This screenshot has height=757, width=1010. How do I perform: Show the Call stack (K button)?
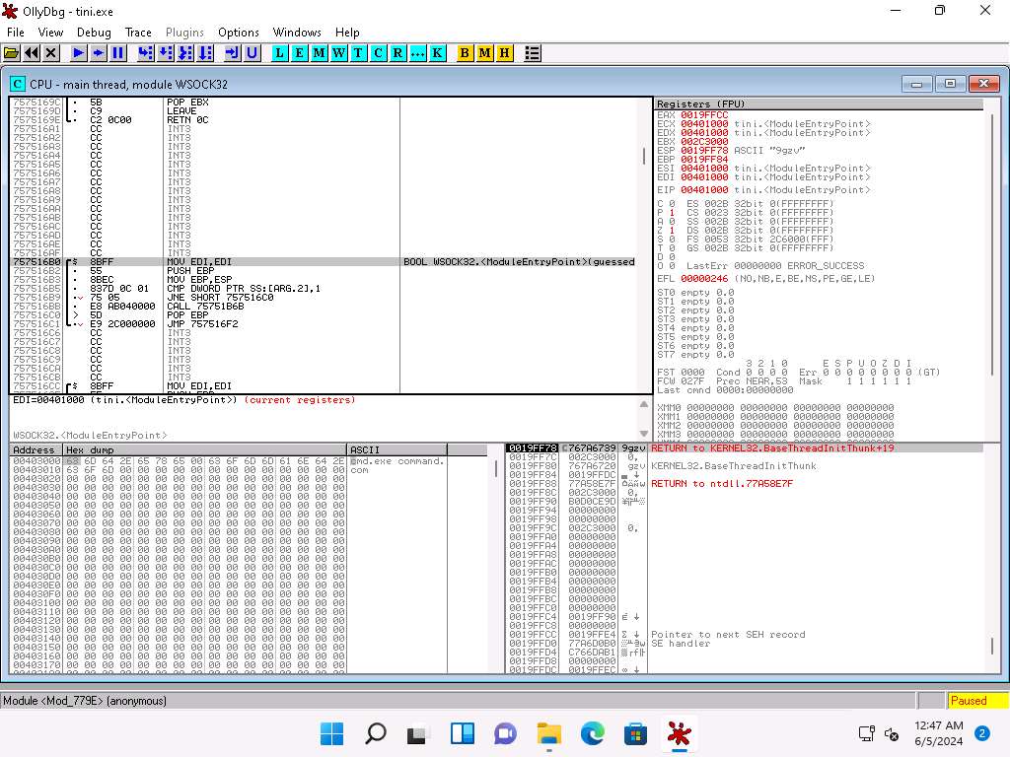pos(437,52)
